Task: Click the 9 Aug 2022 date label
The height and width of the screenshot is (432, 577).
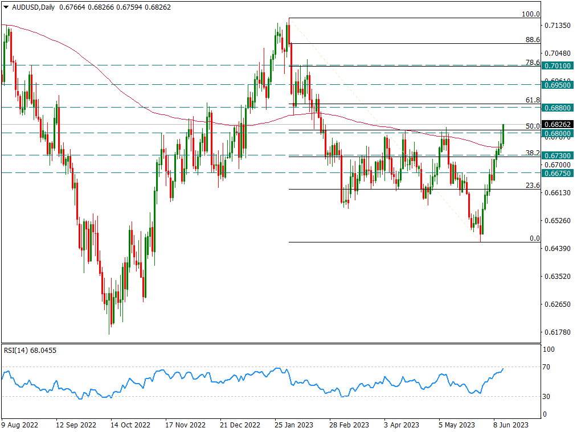Action: [20, 425]
